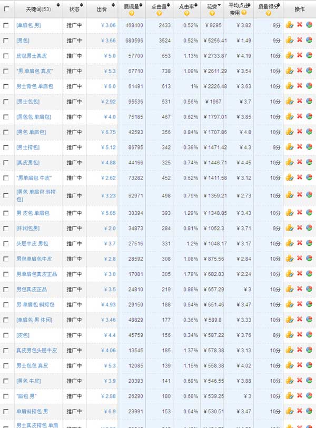
Task: Click help icon under 花费 header
Action: pos(212,13)
